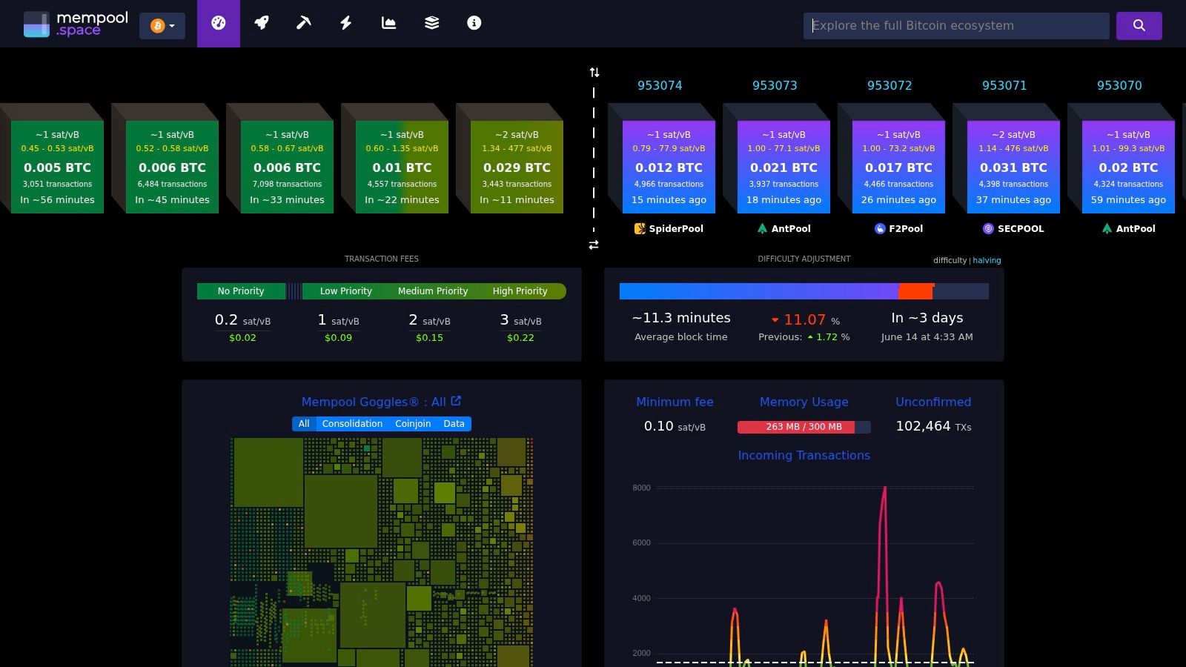This screenshot has width=1186, height=667.
Task: Click the High Priority fee label
Action: tap(520, 291)
